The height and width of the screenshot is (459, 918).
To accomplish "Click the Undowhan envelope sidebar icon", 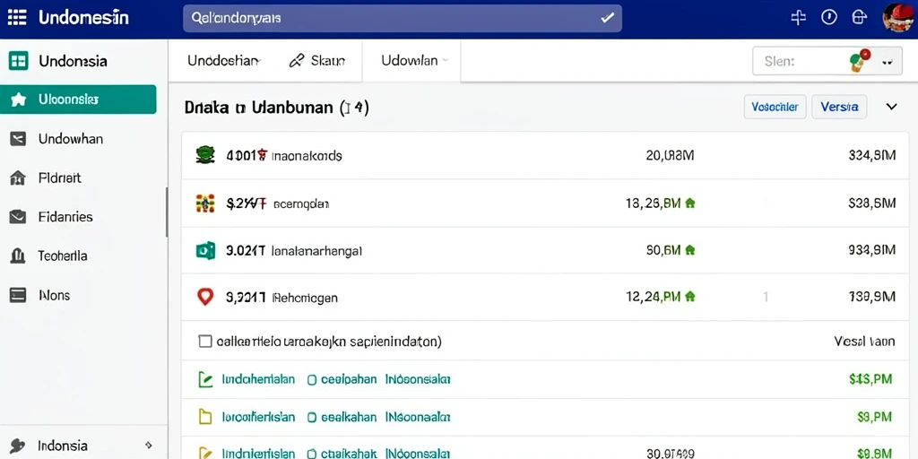I will 18,139.
